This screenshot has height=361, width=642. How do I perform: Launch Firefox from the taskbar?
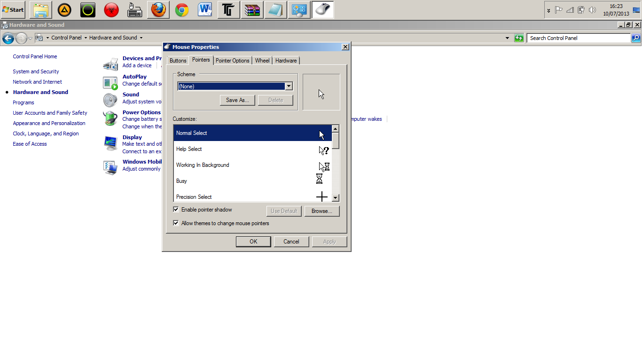coord(158,9)
